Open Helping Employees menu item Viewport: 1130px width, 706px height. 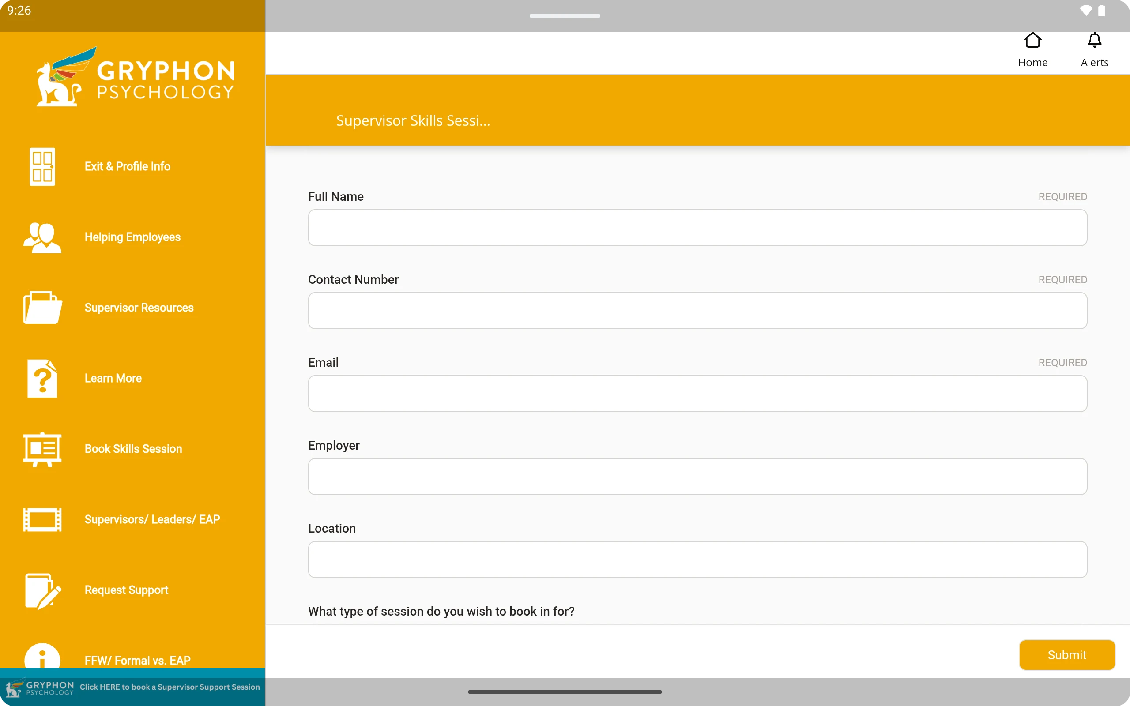132,237
